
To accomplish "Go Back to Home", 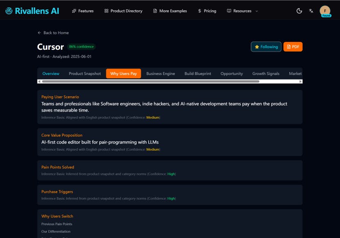I will tap(53, 33).
